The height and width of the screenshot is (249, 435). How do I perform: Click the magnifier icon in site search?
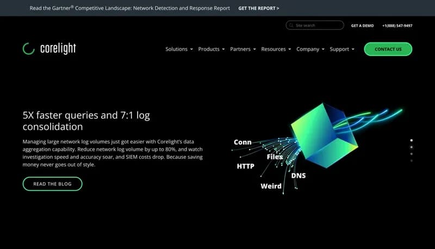tap(291, 25)
